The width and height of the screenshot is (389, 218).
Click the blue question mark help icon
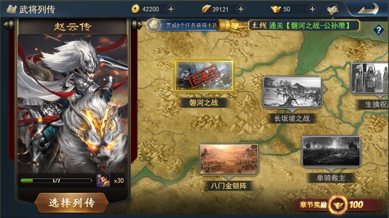379,30
